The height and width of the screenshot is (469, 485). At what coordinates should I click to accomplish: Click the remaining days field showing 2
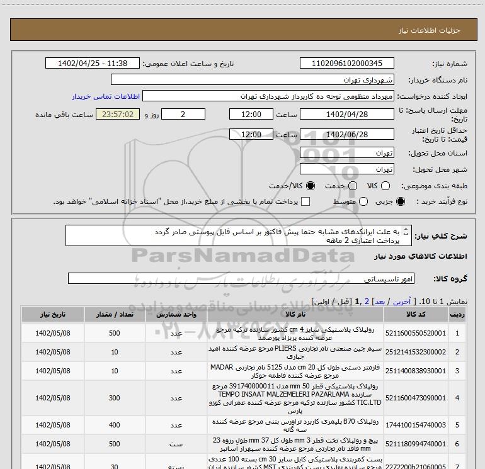(183, 114)
